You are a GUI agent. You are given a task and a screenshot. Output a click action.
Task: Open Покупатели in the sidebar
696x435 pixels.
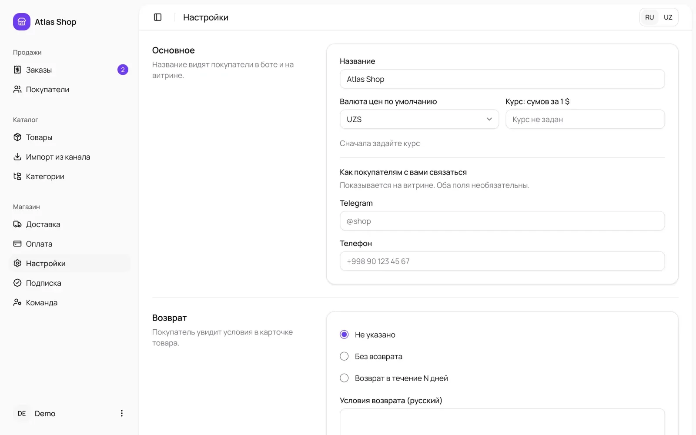click(70, 89)
